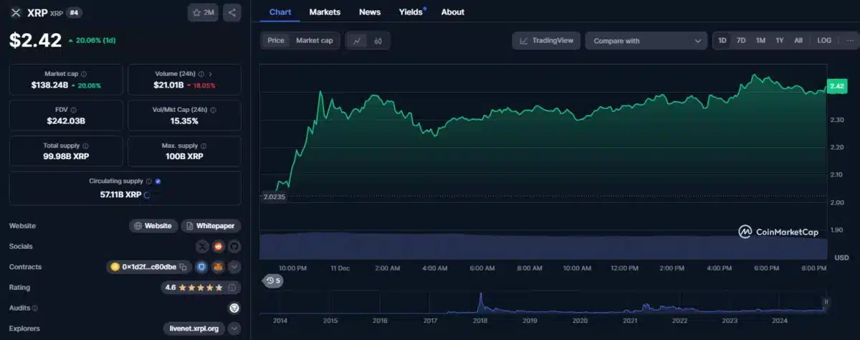Set chart range to 1M
The width and height of the screenshot is (860, 340).
760,41
